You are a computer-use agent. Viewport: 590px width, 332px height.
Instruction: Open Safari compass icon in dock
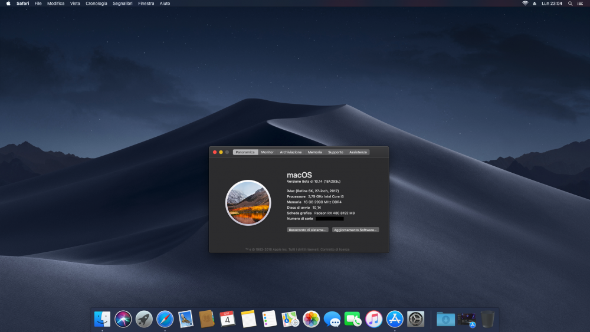(165, 319)
